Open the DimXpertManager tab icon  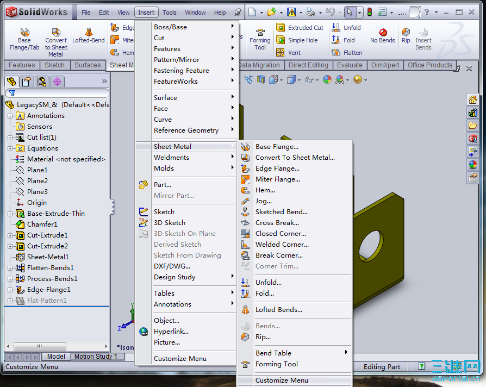(x=57, y=82)
